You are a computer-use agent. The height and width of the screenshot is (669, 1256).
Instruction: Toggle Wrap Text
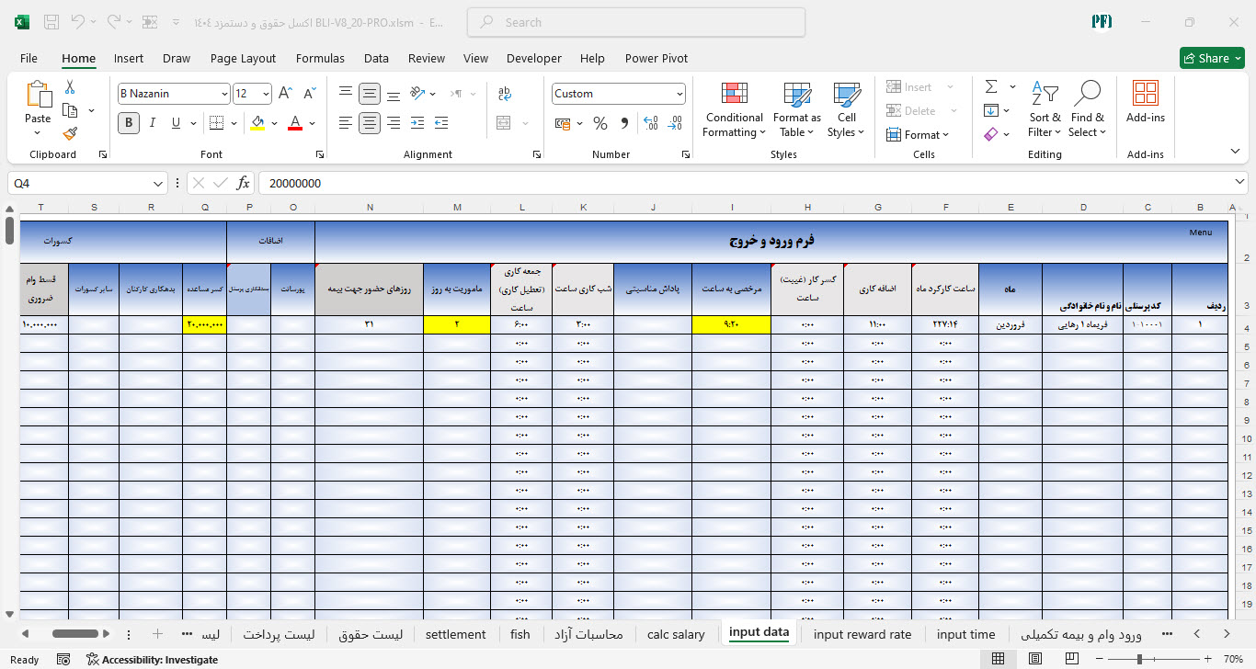click(x=505, y=94)
